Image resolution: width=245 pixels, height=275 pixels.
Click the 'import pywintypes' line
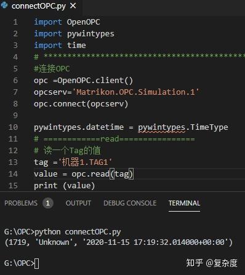click(x=74, y=34)
